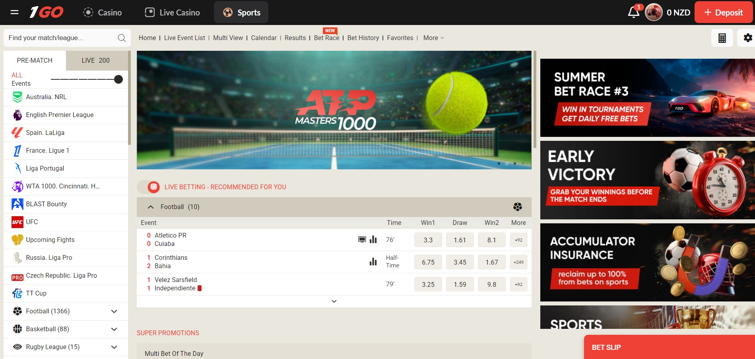Open the user profile avatar
755x359 pixels.
tap(654, 12)
